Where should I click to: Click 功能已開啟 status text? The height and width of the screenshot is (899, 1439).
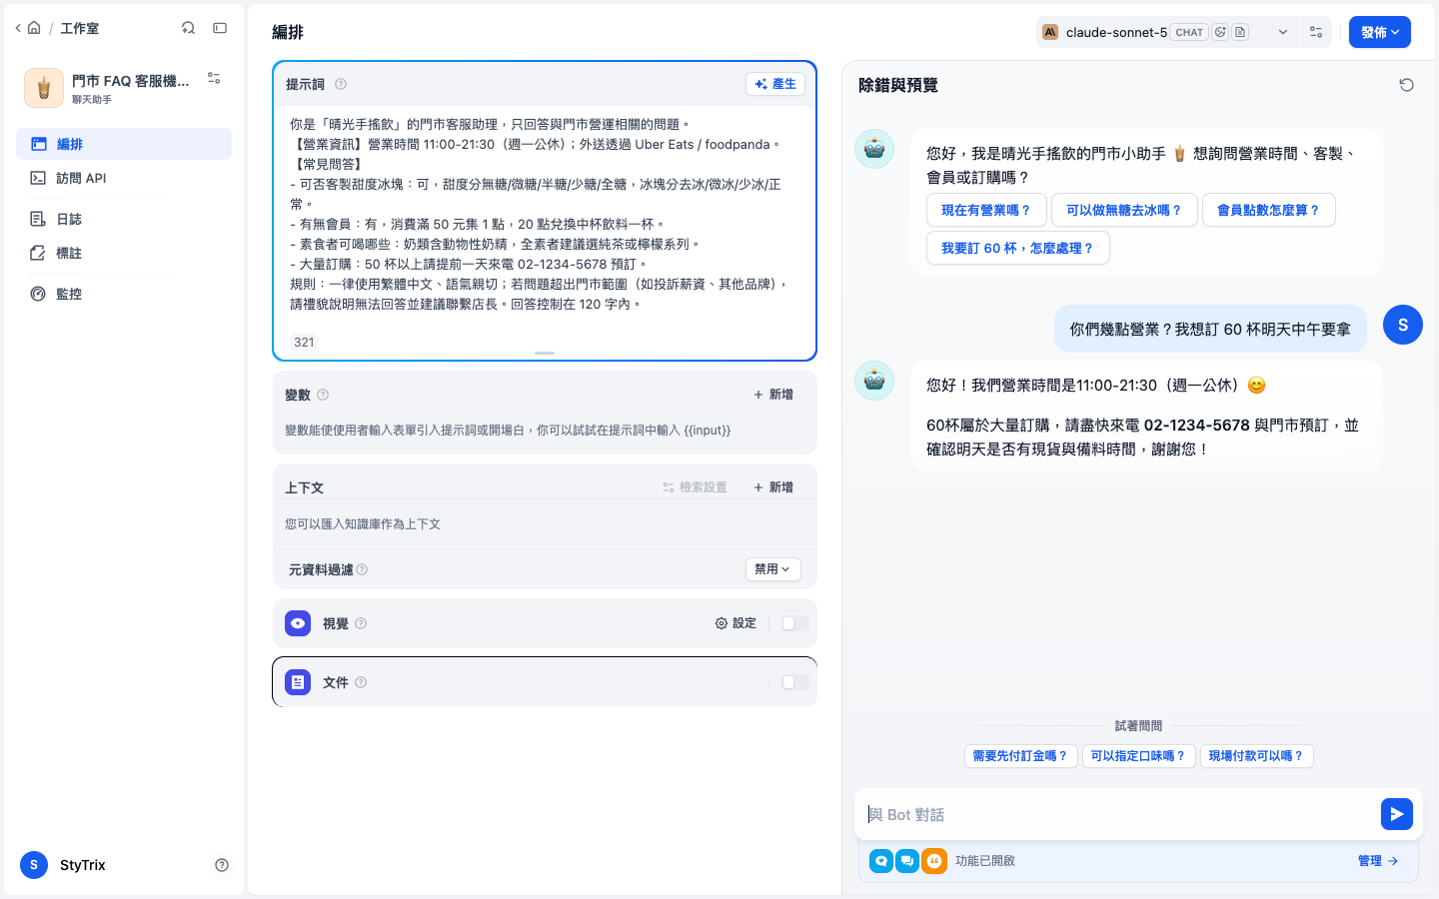tap(985, 861)
